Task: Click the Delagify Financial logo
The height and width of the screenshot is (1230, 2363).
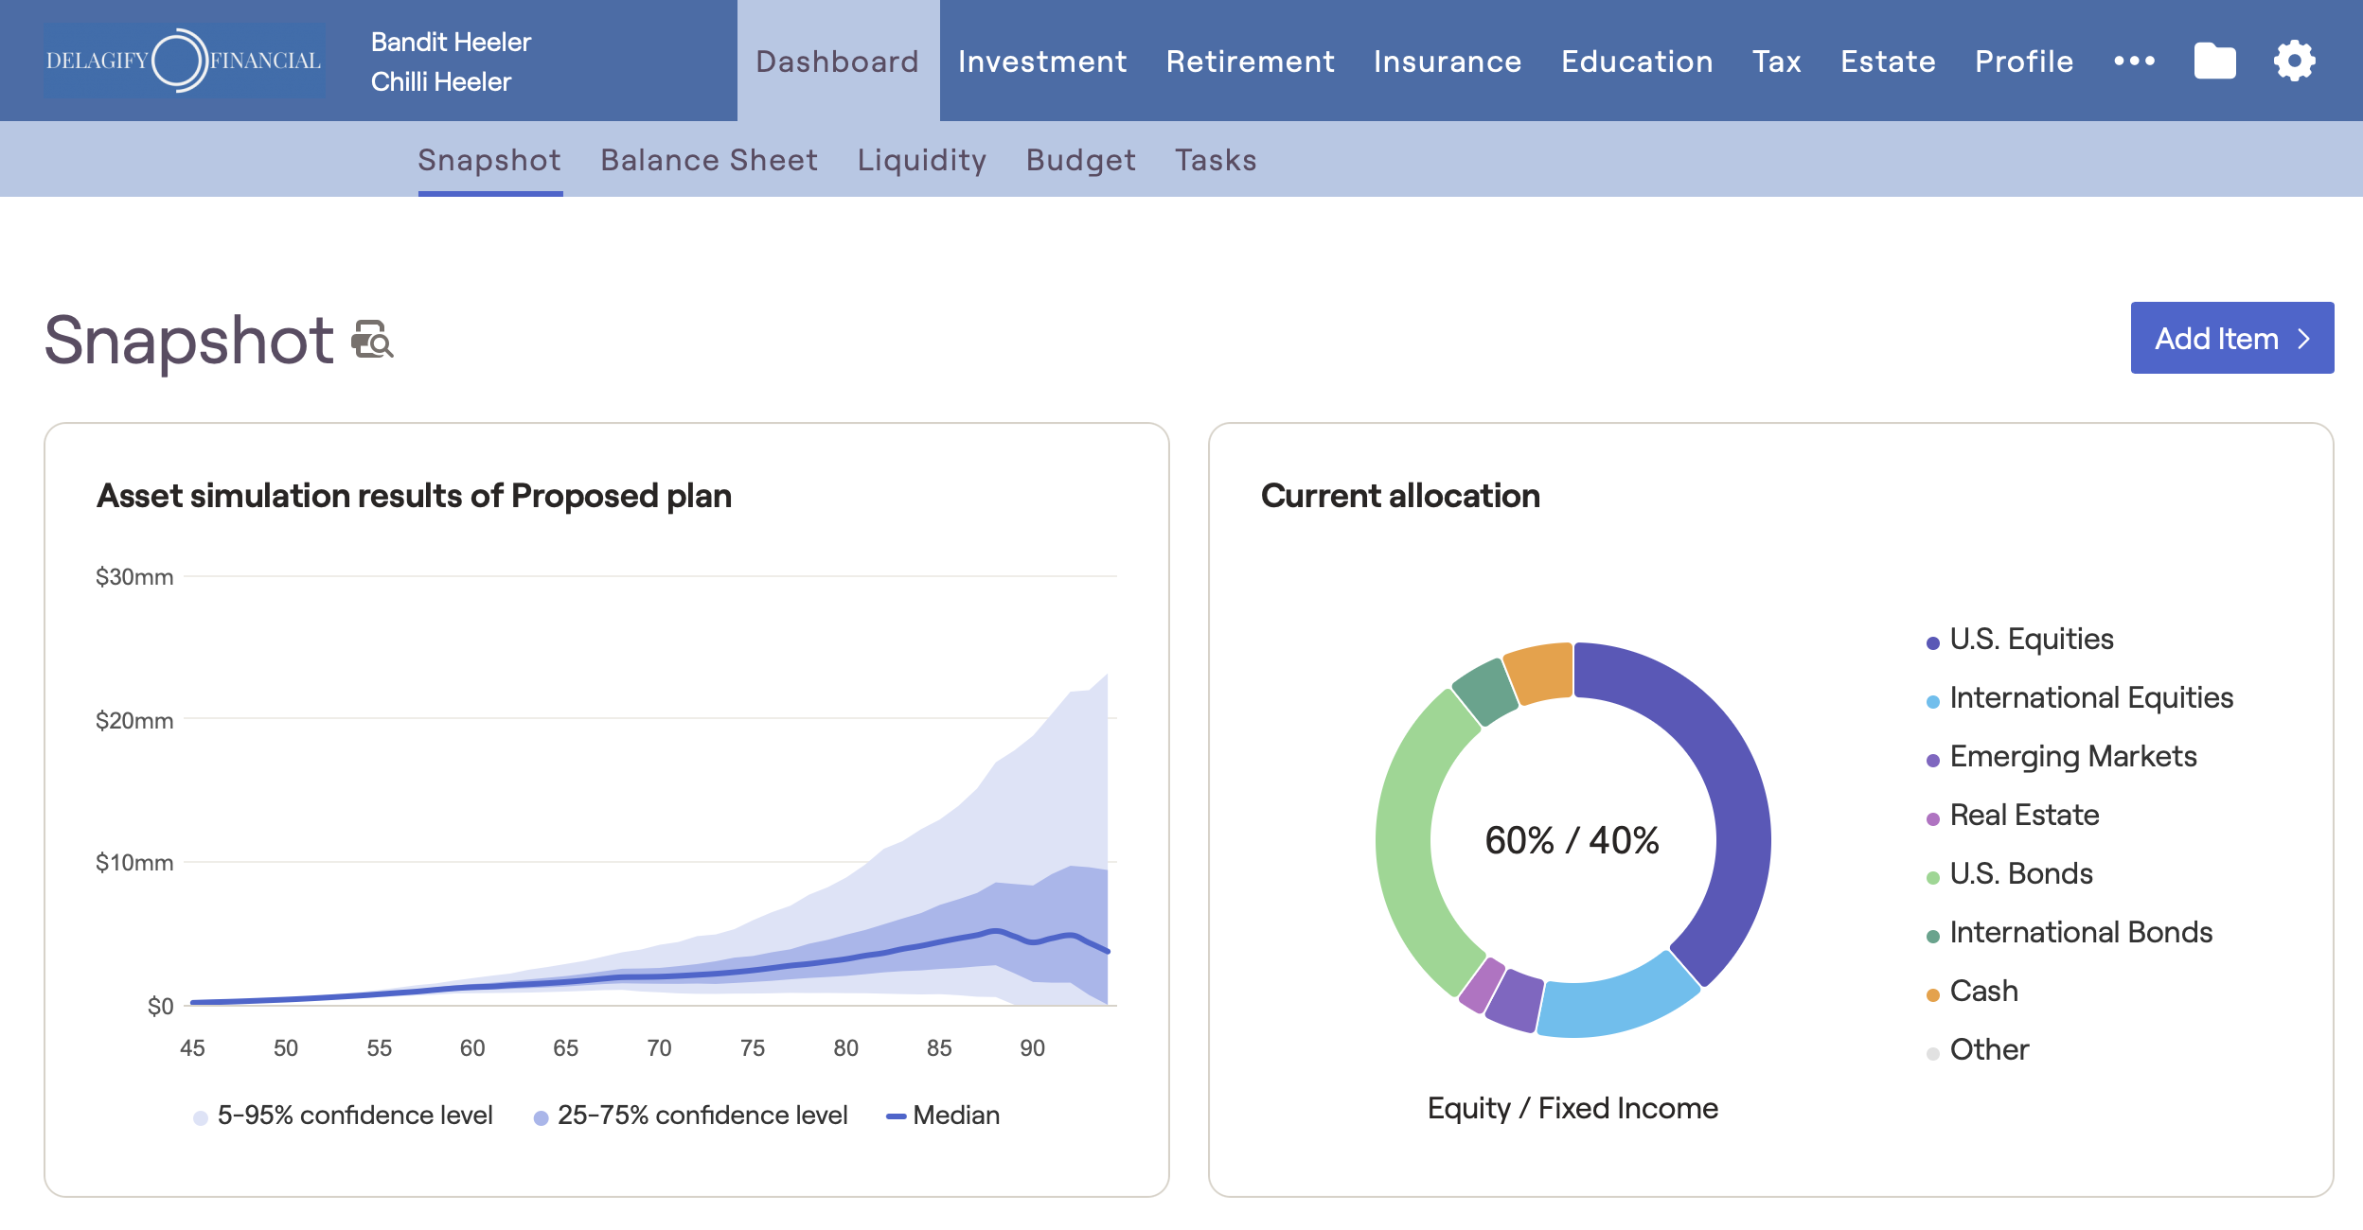Action: [x=184, y=61]
